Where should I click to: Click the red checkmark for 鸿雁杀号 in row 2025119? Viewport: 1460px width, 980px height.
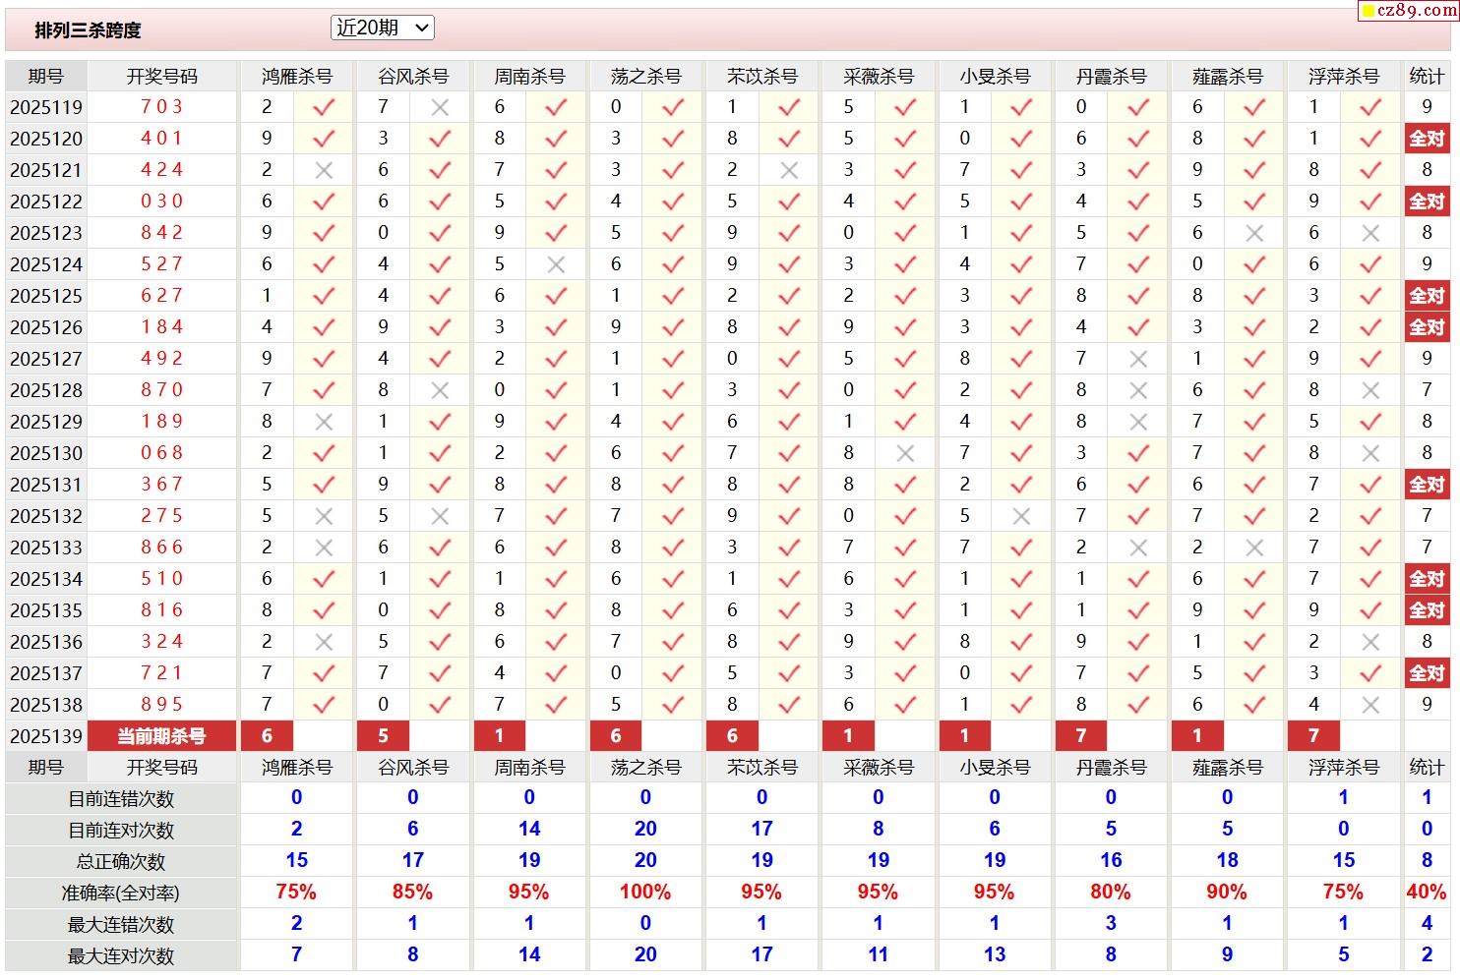tap(324, 107)
